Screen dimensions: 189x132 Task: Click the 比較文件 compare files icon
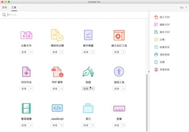click(x=26, y=35)
